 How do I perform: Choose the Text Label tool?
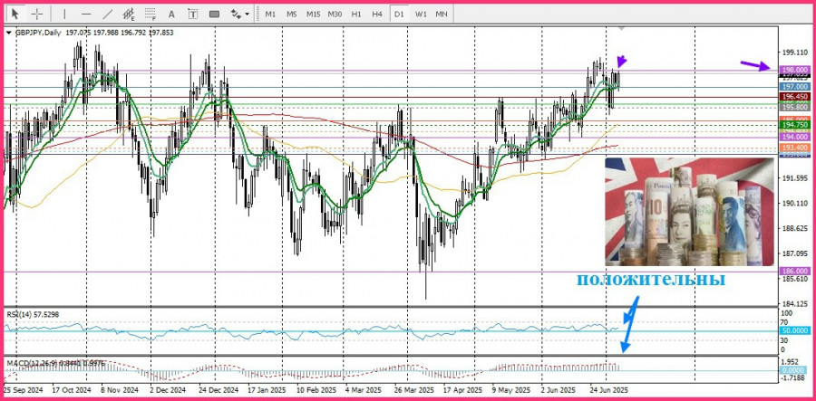click(192, 14)
